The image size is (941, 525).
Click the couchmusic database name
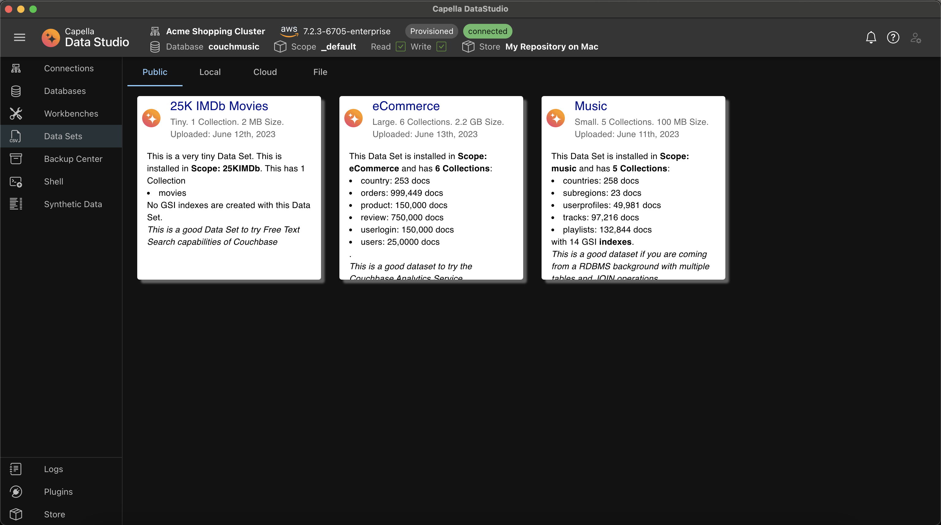pyautogui.click(x=234, y=47)
